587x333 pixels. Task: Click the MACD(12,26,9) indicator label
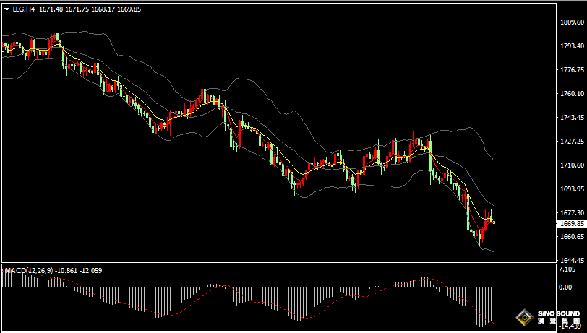tap(29, 270)
